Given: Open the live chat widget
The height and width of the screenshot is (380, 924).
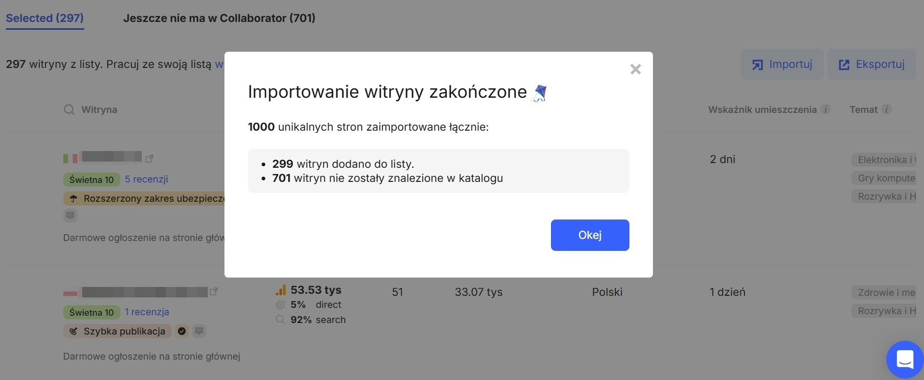Looking at the screenshot, I should (904, 360).
